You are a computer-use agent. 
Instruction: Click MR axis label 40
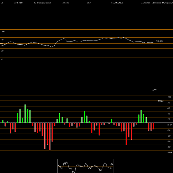pos(169,114)
